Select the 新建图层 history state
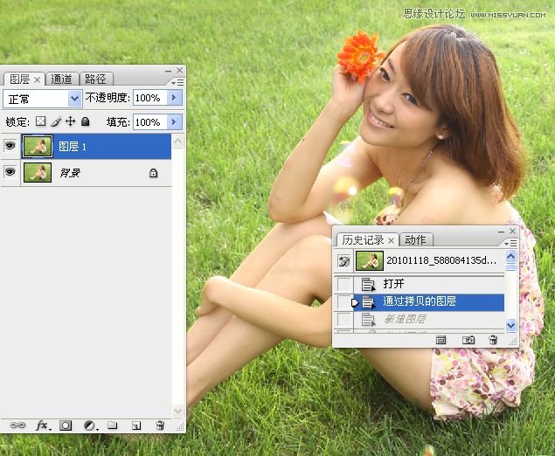The image size is (555, 456). (x=403, y=319)
